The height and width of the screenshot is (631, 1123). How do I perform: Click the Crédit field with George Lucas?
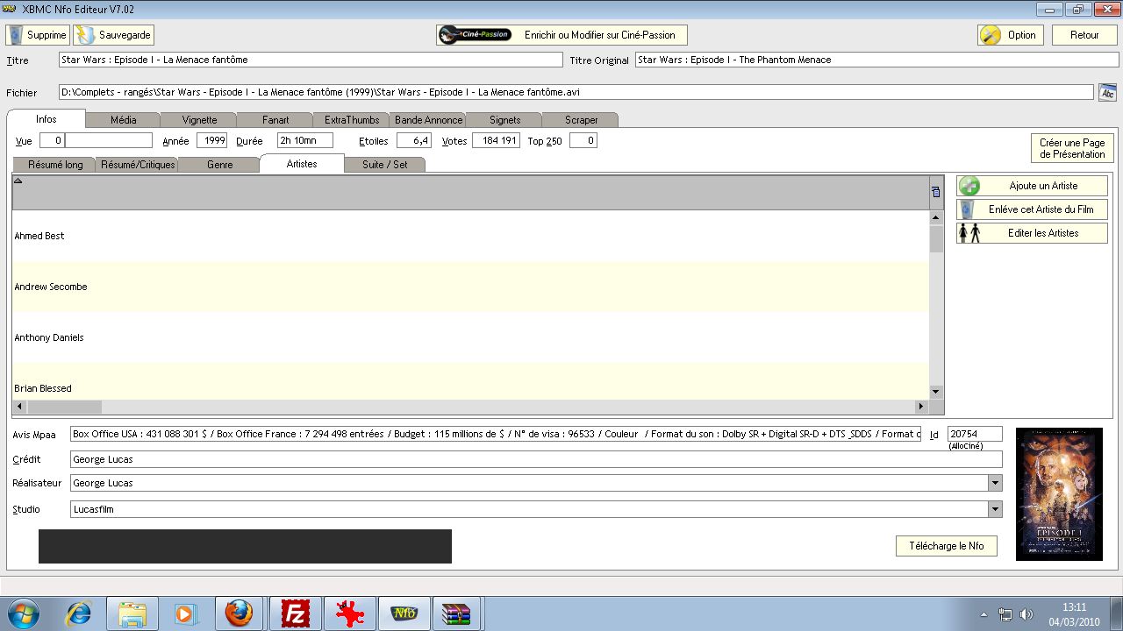point(536,459)
